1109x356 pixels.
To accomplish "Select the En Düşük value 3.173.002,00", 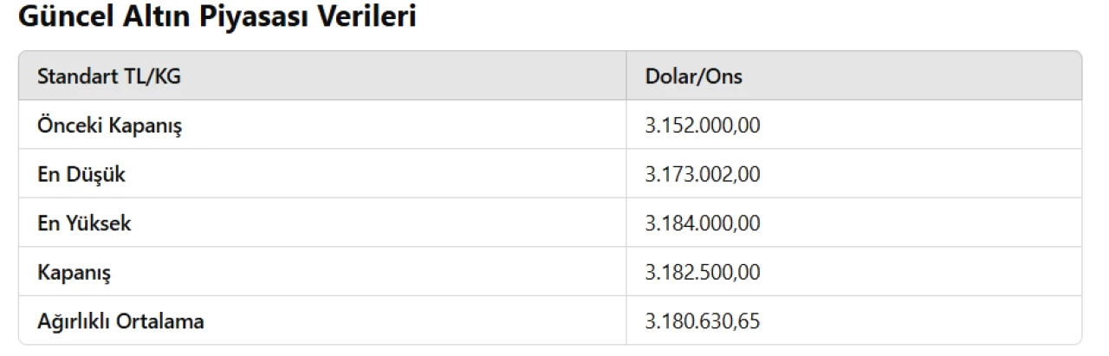I will point(702,174).
